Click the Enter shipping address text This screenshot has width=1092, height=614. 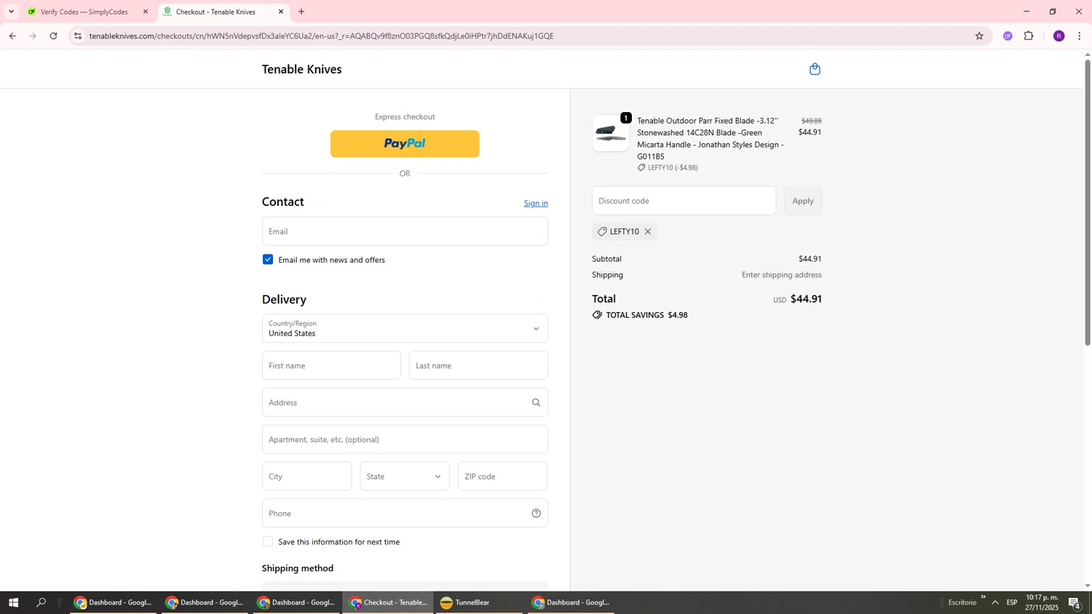click(x=782, y=275)
